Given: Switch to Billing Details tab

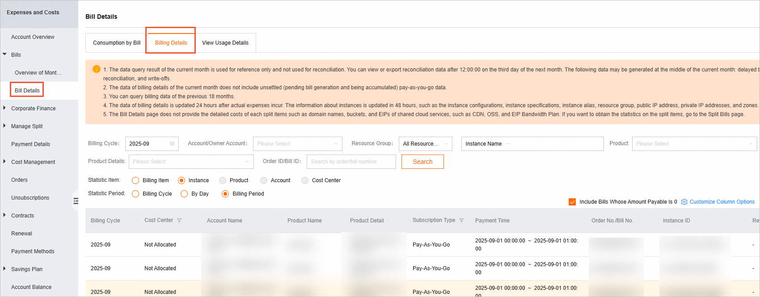Looking at the screenshot, I should [171, 43].
